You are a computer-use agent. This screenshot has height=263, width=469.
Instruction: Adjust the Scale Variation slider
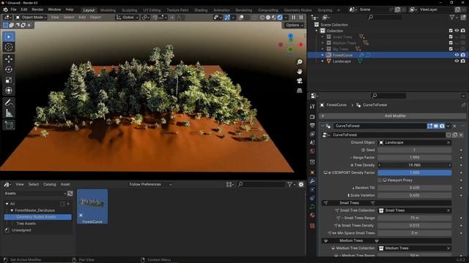coord(415,195)
